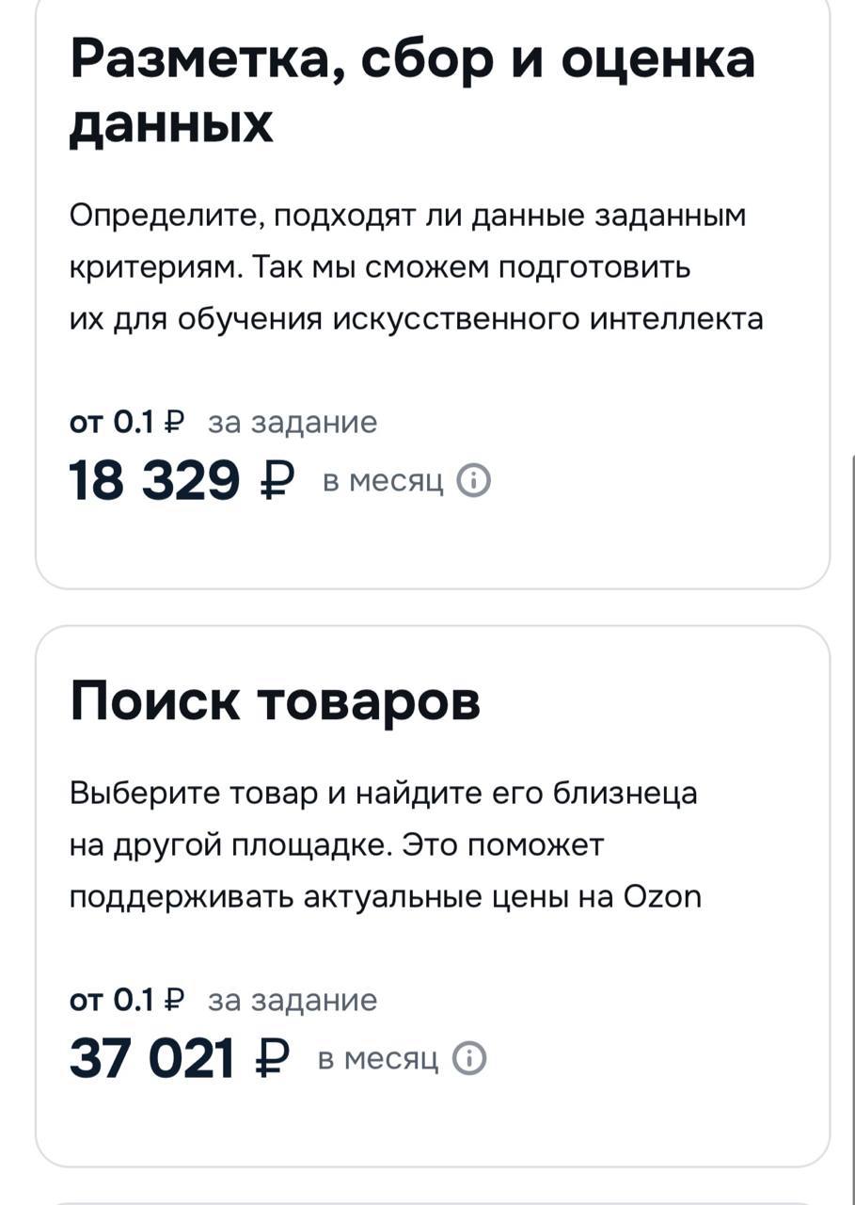Open info tooltip next to 37 021 ₽
The image size is (855, 1205).
[x=469, y=1059]
